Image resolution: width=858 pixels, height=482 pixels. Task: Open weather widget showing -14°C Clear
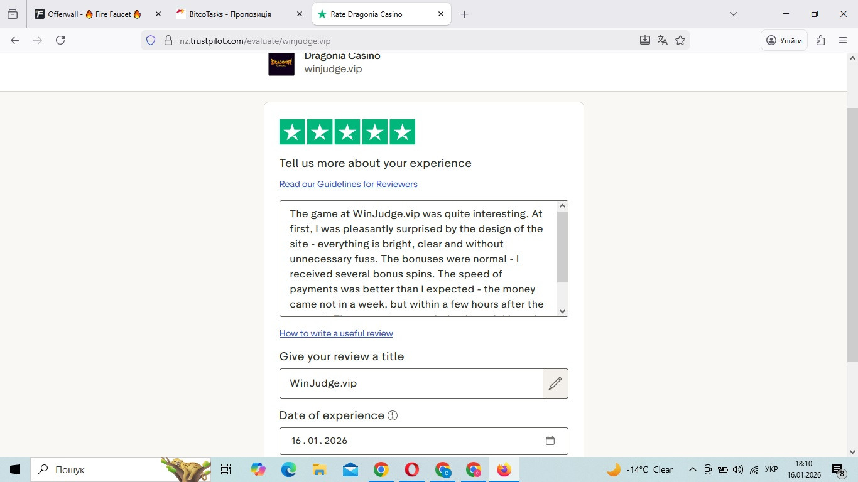coord(639,469)
